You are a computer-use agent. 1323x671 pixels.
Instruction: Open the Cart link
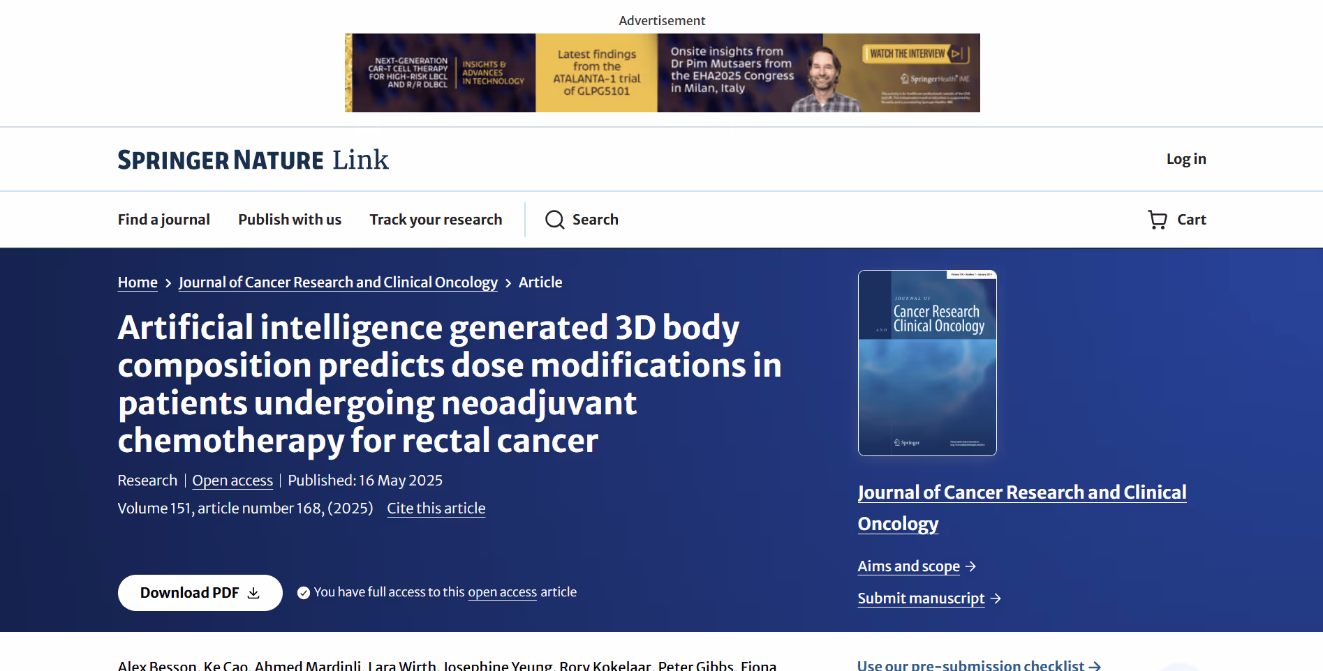pyautogui.click(x=1177, y=220)
